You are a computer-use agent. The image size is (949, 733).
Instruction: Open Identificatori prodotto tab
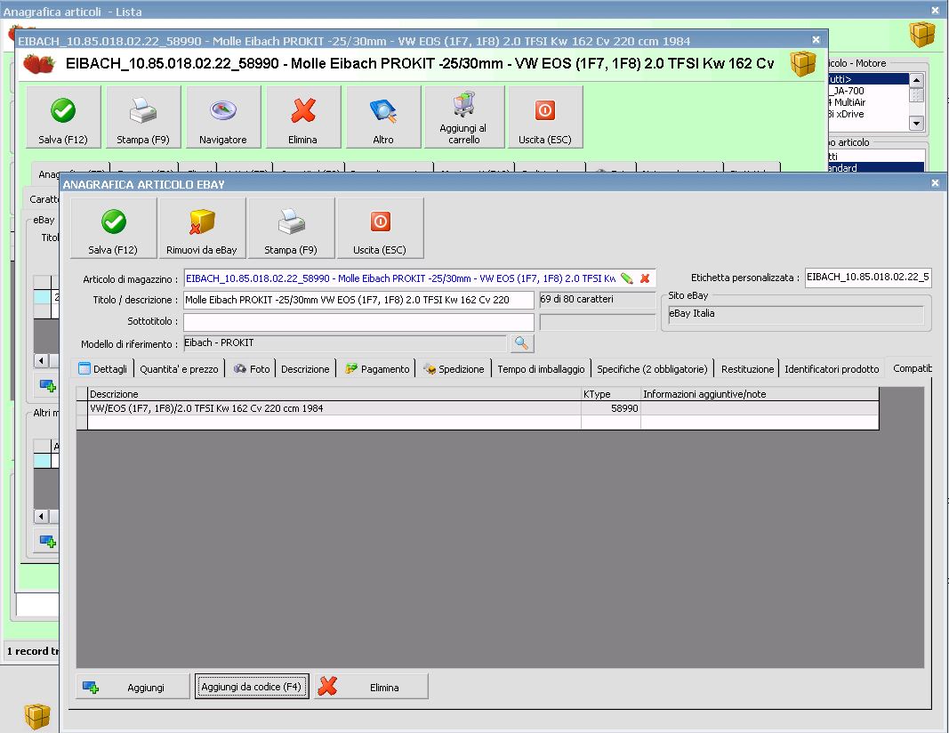tap(832, 368)
